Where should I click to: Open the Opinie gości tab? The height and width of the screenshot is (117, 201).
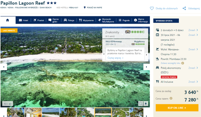click(x=54, y=20)
